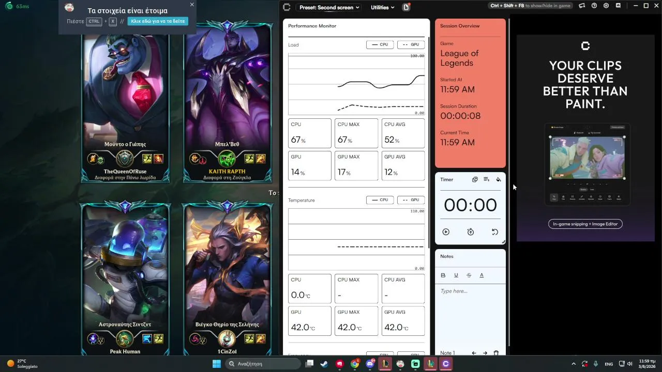Open Steam from the taskbar

[x=324, y=364]
